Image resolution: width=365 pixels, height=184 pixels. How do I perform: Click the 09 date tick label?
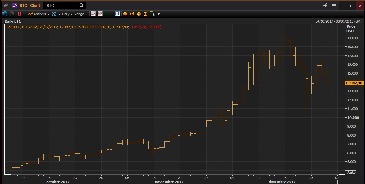[x=23, y=178]
